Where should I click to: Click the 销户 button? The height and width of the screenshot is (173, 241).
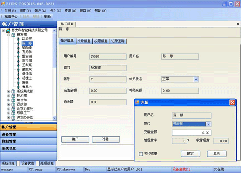pos(75,139)
